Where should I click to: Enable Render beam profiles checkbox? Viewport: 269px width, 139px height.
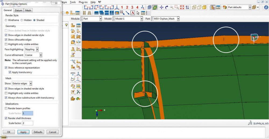[6, 108]
